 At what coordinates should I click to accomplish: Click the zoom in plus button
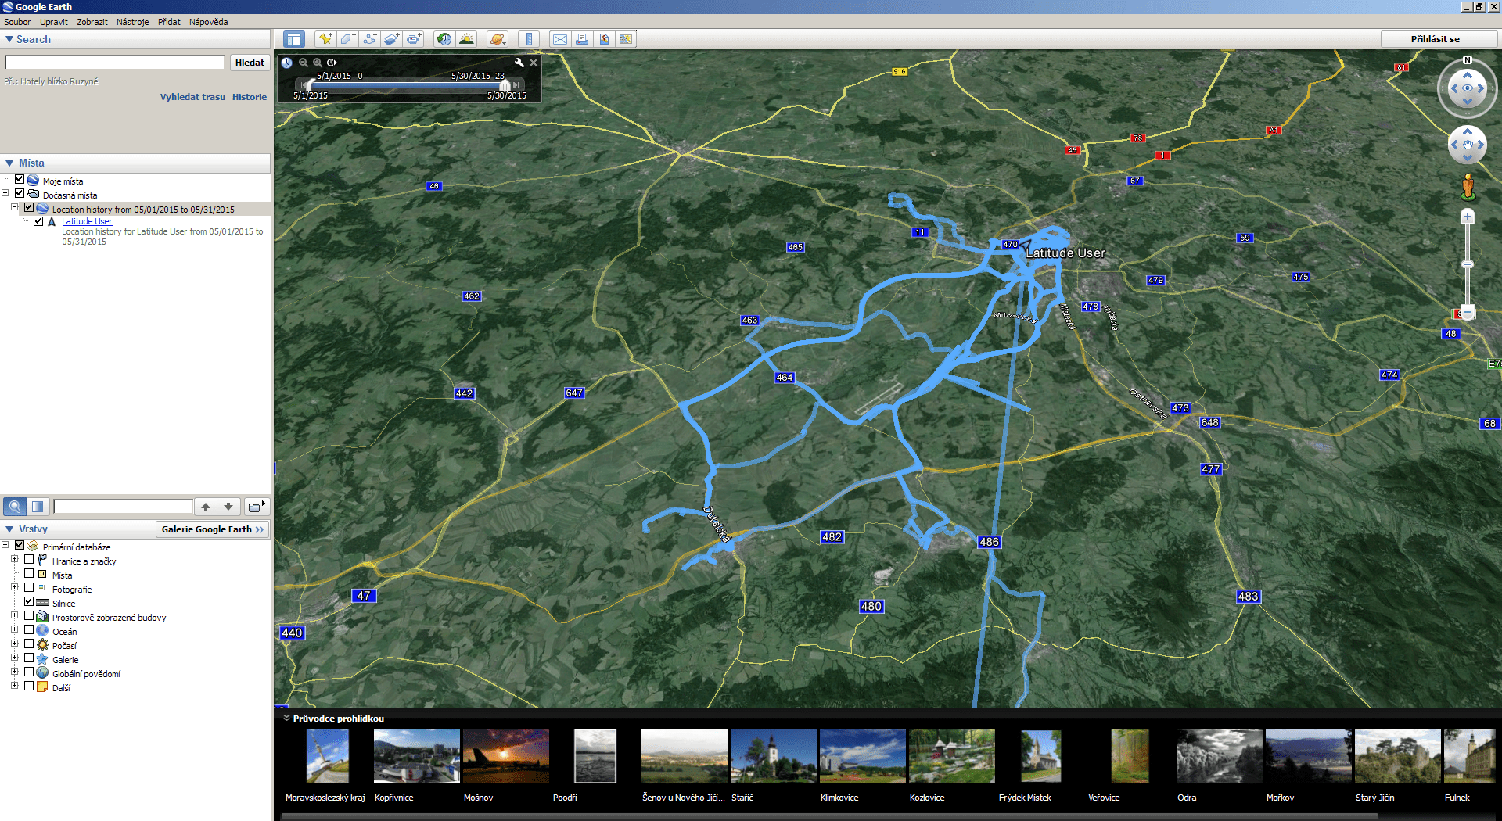click(1468, 217)
